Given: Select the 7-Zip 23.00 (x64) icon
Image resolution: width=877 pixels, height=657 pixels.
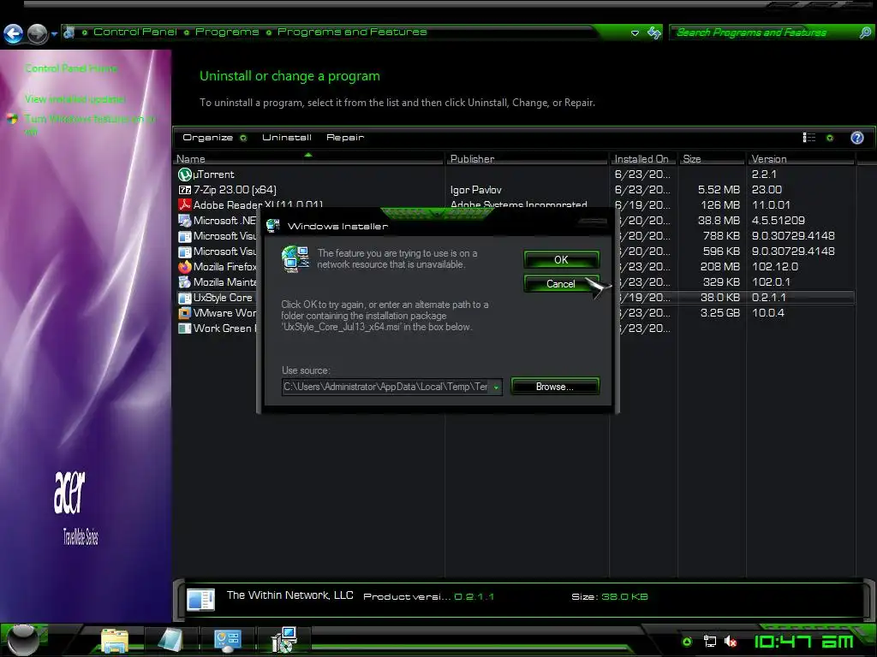Looking at the screenshot, I should (185, 190).
